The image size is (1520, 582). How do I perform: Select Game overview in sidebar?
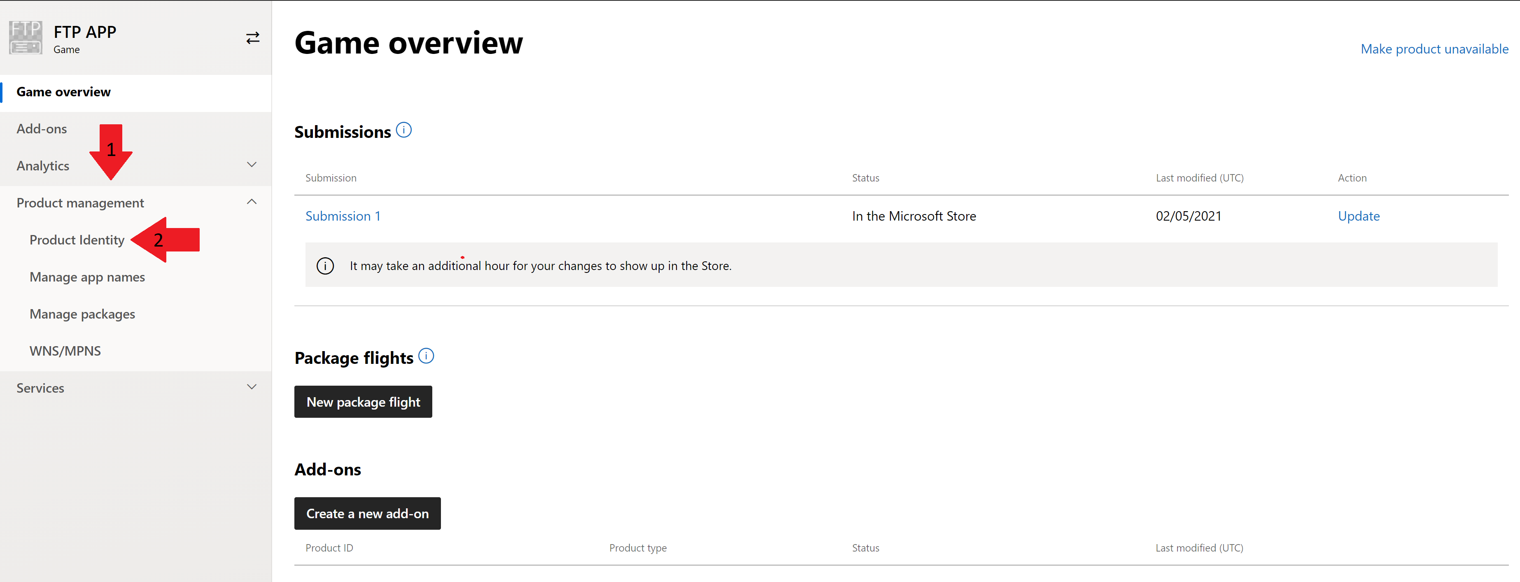tap(64, 92)
